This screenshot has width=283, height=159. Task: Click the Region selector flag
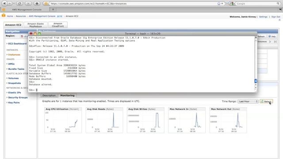(22, 36)
